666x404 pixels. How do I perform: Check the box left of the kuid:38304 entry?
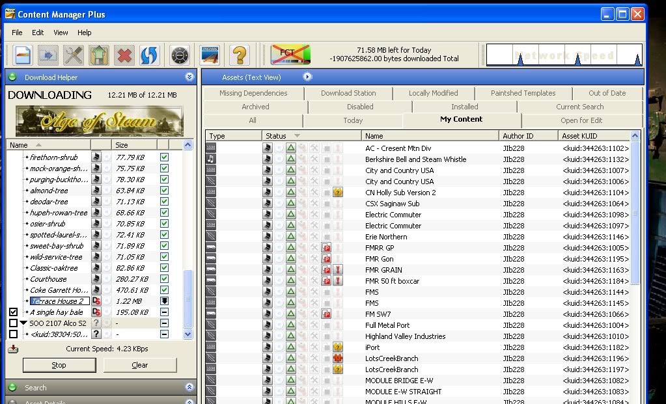[x=14, y=334]
